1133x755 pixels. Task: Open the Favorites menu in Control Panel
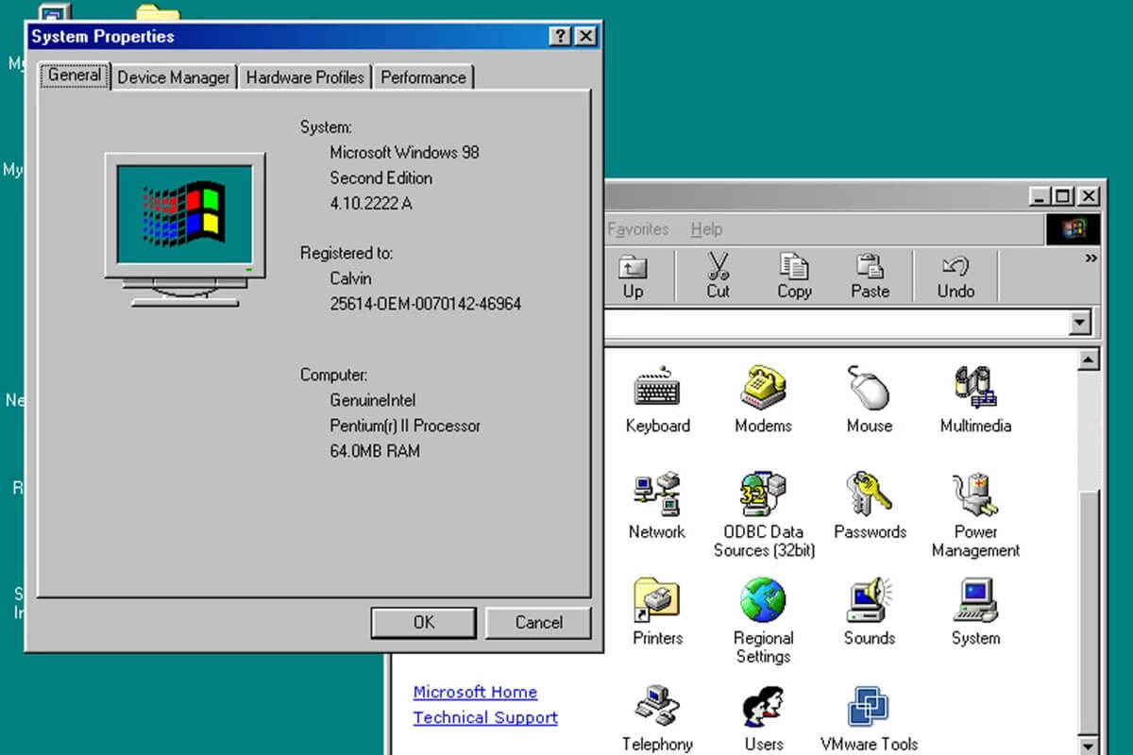(x=638, y=229)
